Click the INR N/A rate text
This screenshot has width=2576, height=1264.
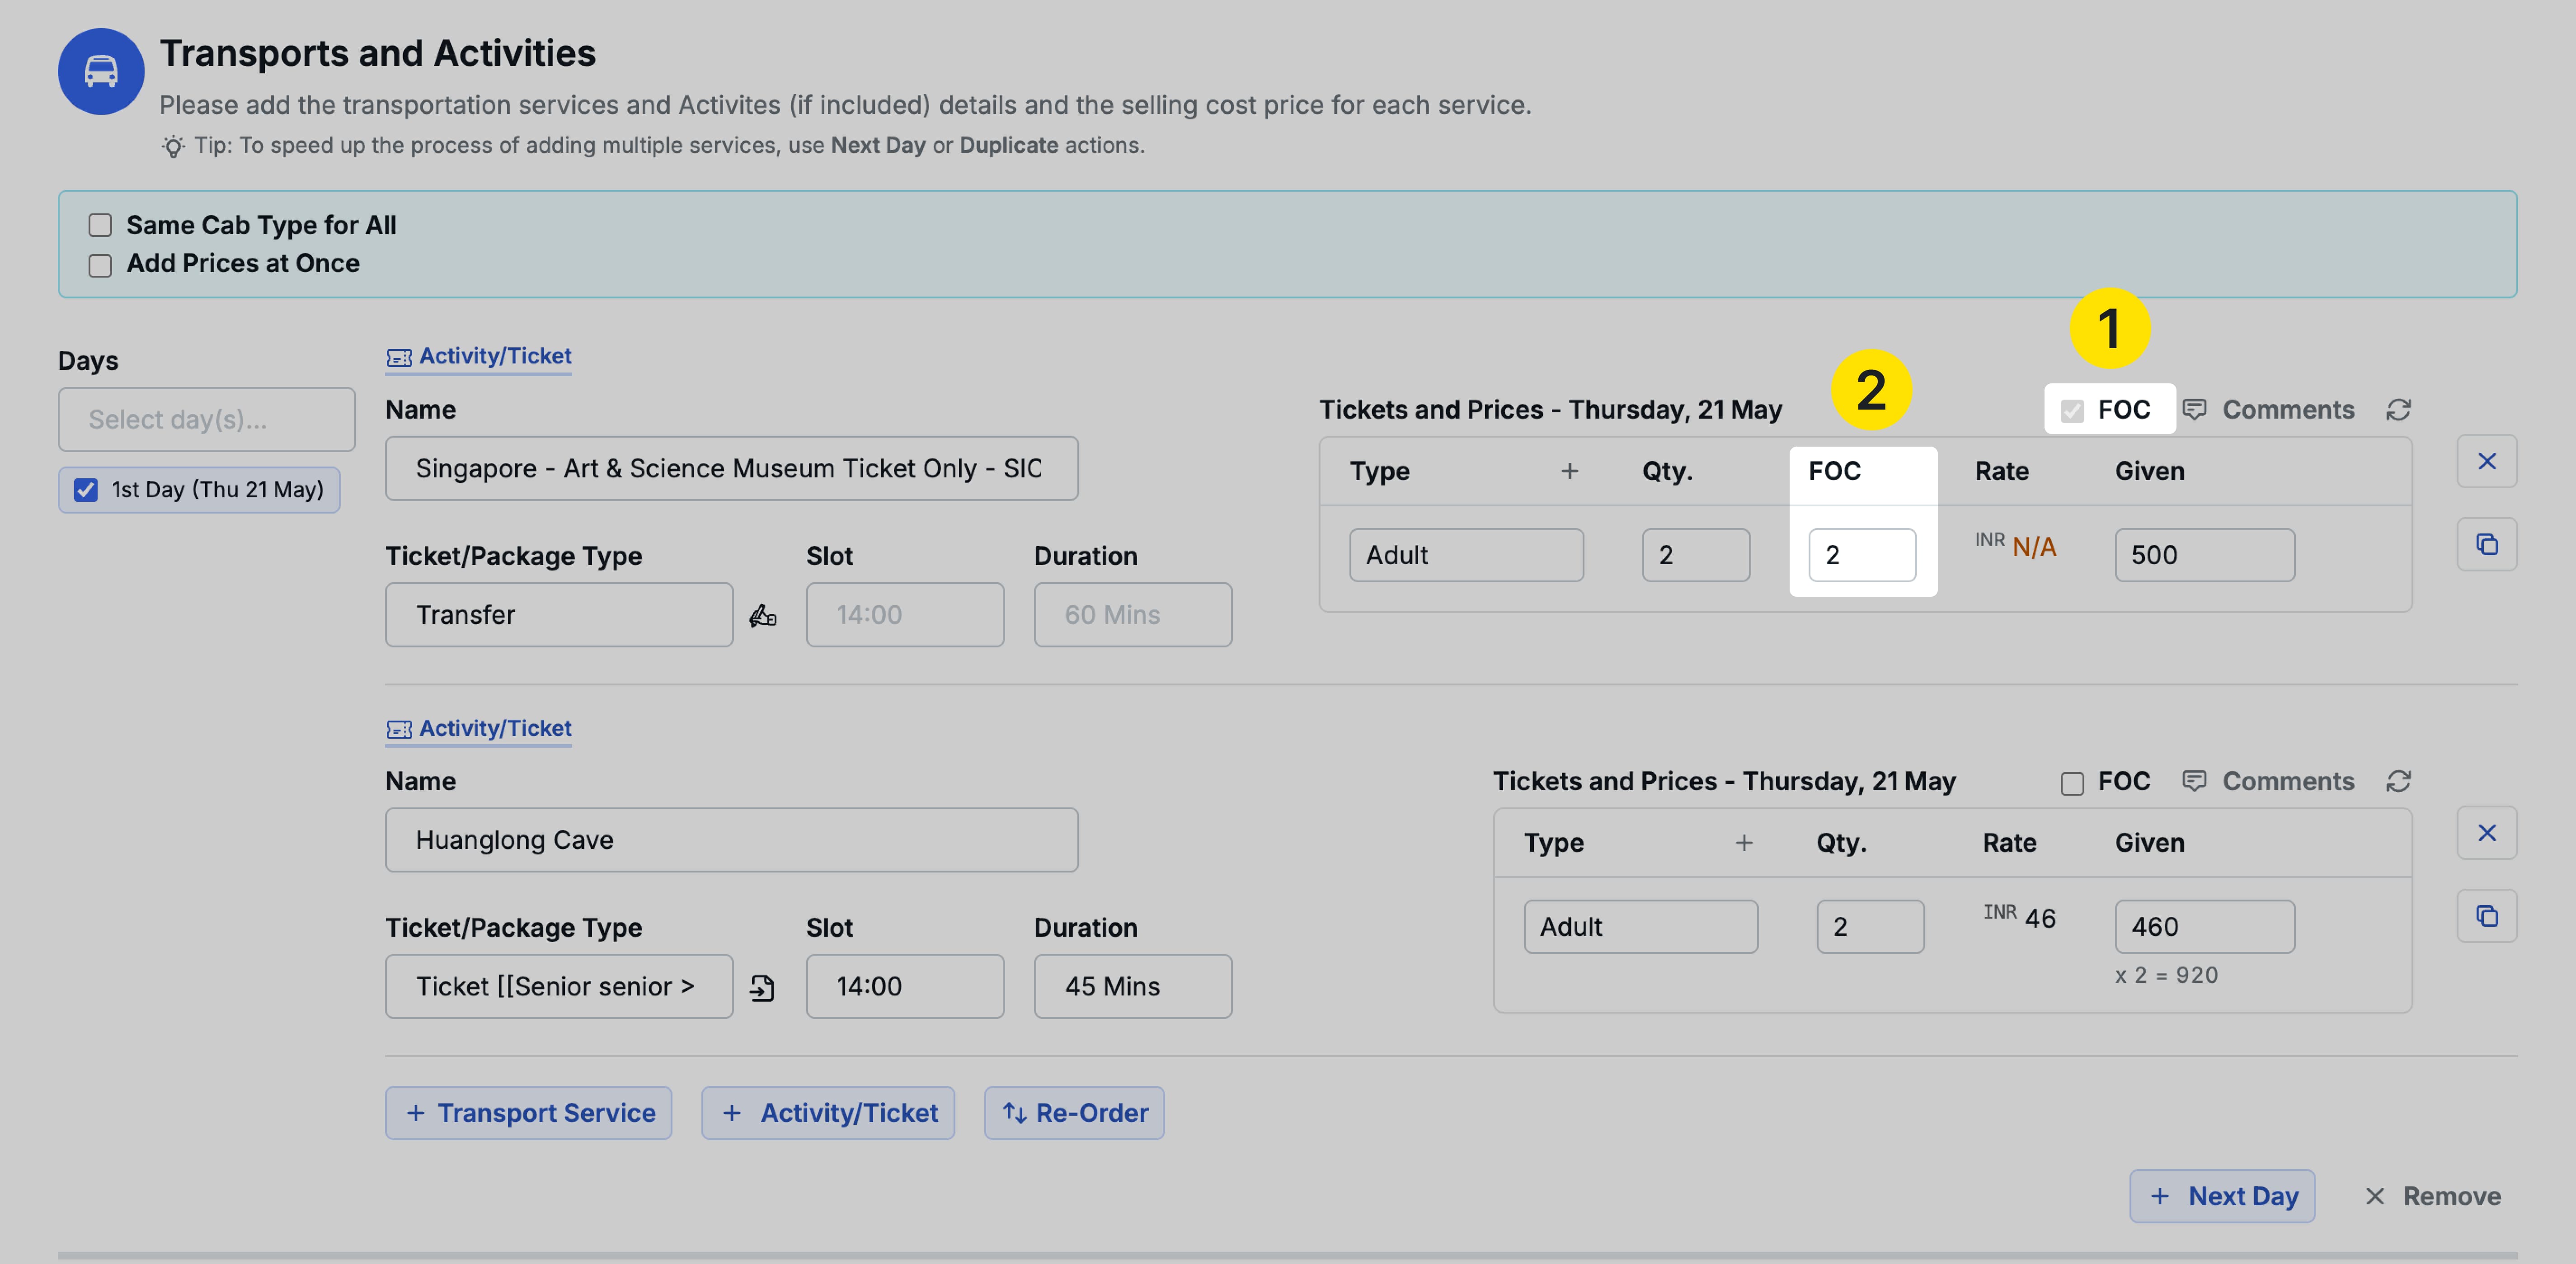pos(2015,547)
